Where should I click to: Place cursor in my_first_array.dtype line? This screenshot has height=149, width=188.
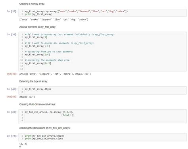point(38,89)
